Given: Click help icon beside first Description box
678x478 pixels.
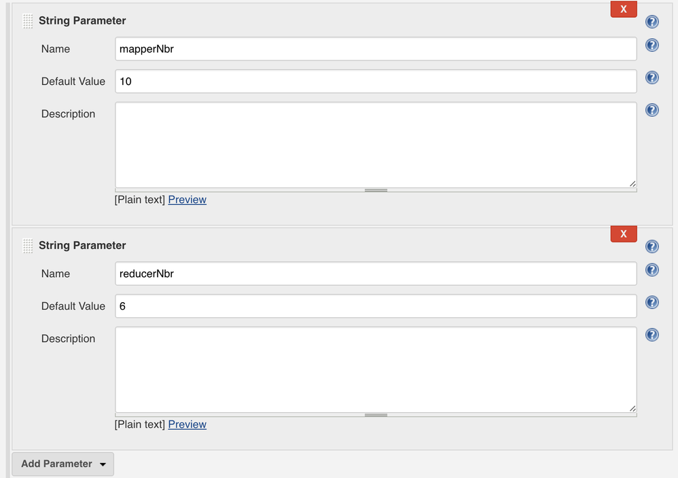Looking at the screenshot, I should [652, 110].
